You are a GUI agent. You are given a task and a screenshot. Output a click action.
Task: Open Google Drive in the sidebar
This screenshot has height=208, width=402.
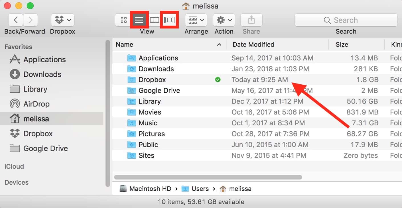(x=45, y=148)
